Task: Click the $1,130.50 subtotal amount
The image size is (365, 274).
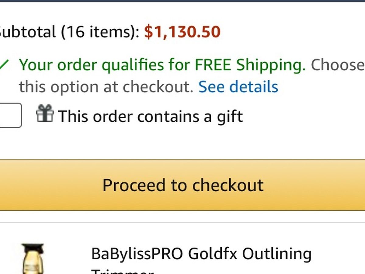Action: point(182,32)
